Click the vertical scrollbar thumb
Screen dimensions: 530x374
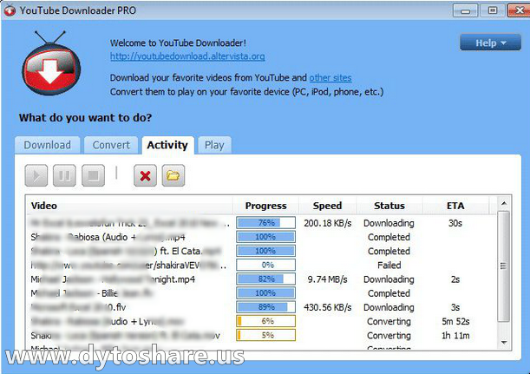(504, 266)
